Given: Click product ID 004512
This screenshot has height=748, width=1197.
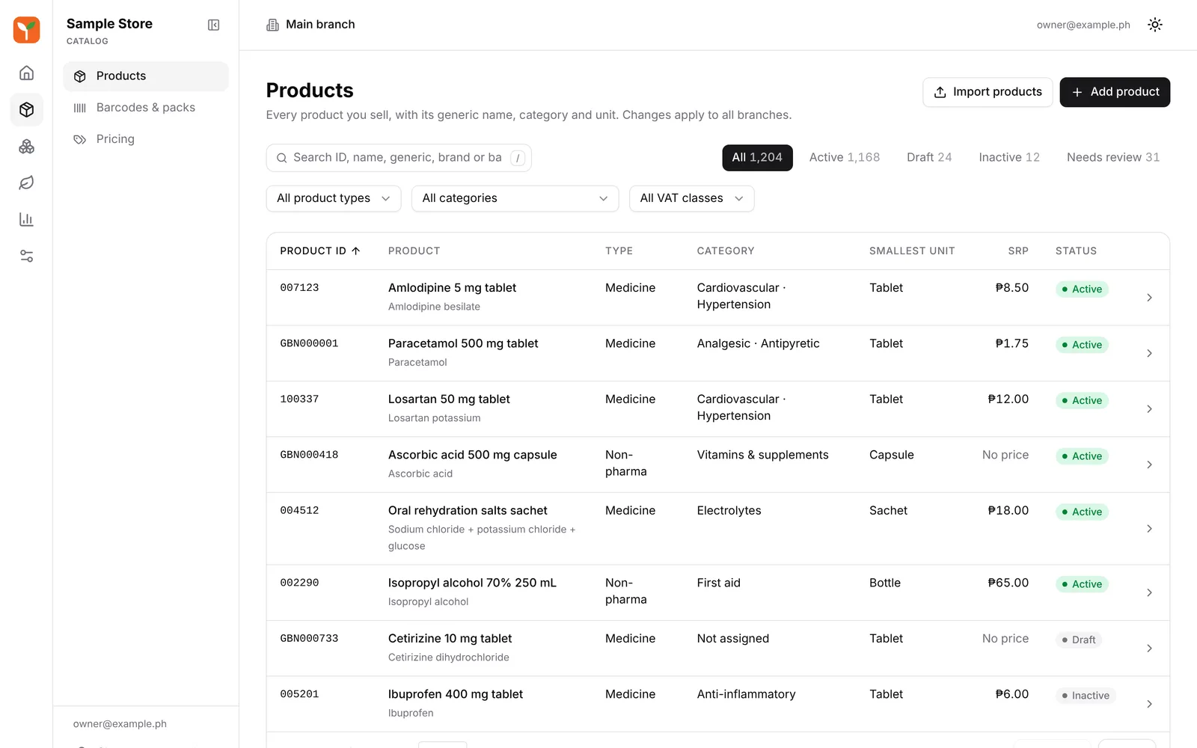Looking at the screenshot, I should coord(299,511).
